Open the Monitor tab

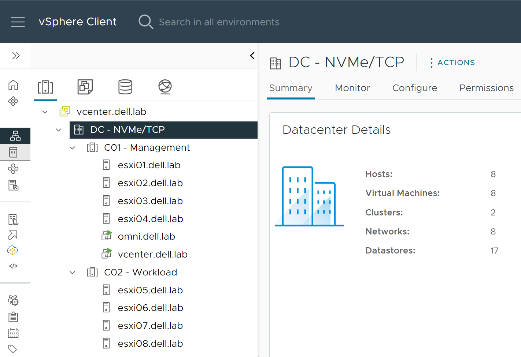[352, 88]
